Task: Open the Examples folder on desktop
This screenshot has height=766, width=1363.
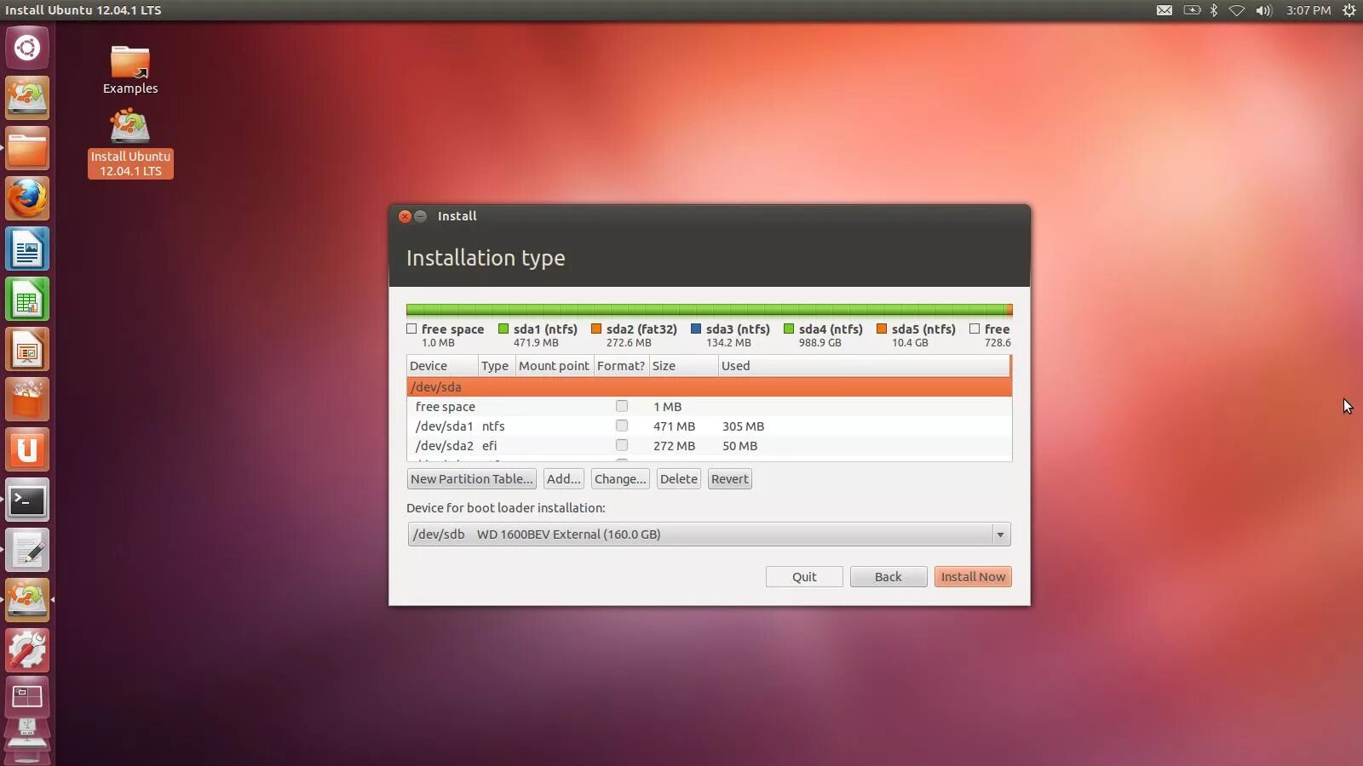Action: point(130,70)
